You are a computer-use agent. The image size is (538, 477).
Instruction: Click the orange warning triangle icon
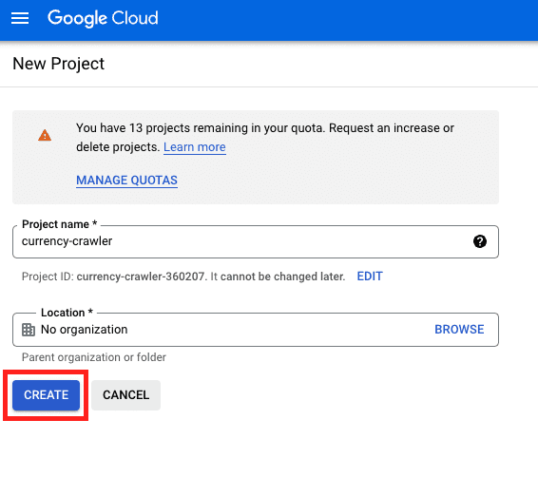pos(45,135)
